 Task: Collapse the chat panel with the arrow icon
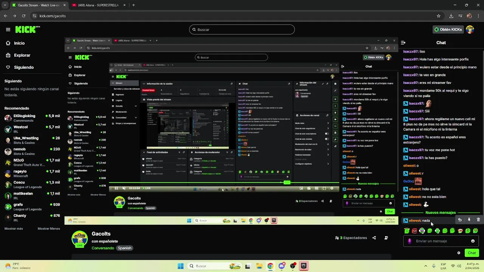pos(403,43)
